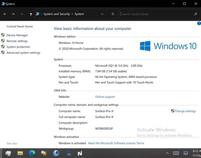Open the blue crescent taskbar app

coord(56,153)
